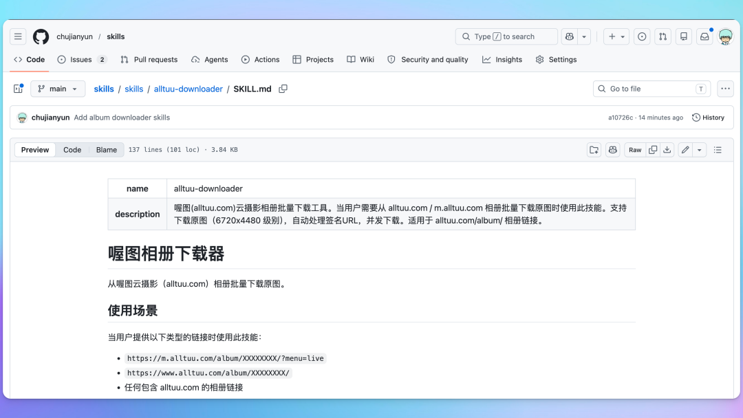Open the Projects tab
This screenshot has height=418, width=743.
pyautogui.click(x=313, y=60)
